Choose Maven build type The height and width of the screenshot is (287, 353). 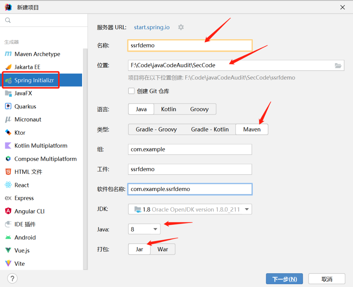pos(252,129)
